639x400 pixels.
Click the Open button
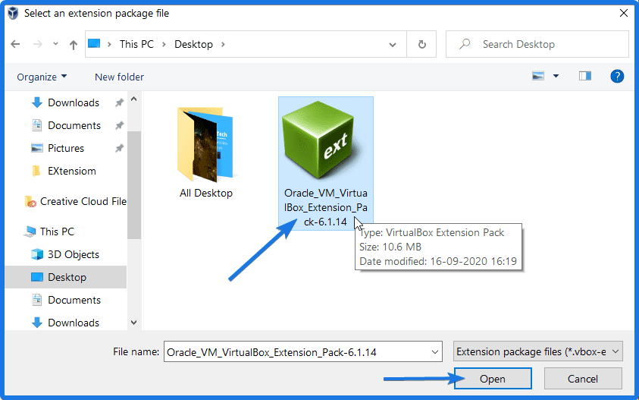[493, 378]
